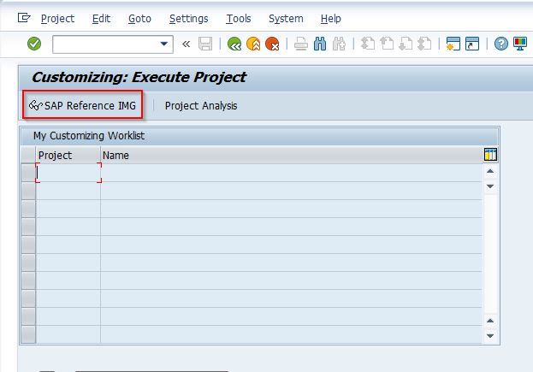Click the green Back icon
Screen dimensions: 533x372
click(x=234, y=44)
